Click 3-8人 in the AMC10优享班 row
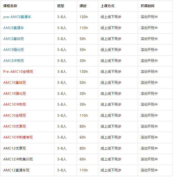This screenshot has height=177, width=174. point(62,126)
